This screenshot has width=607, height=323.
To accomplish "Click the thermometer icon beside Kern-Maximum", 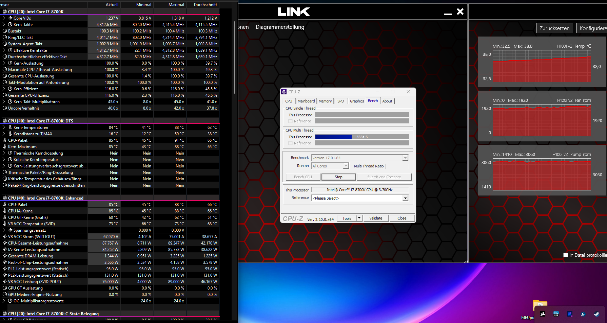I will [x=5, y=146].
